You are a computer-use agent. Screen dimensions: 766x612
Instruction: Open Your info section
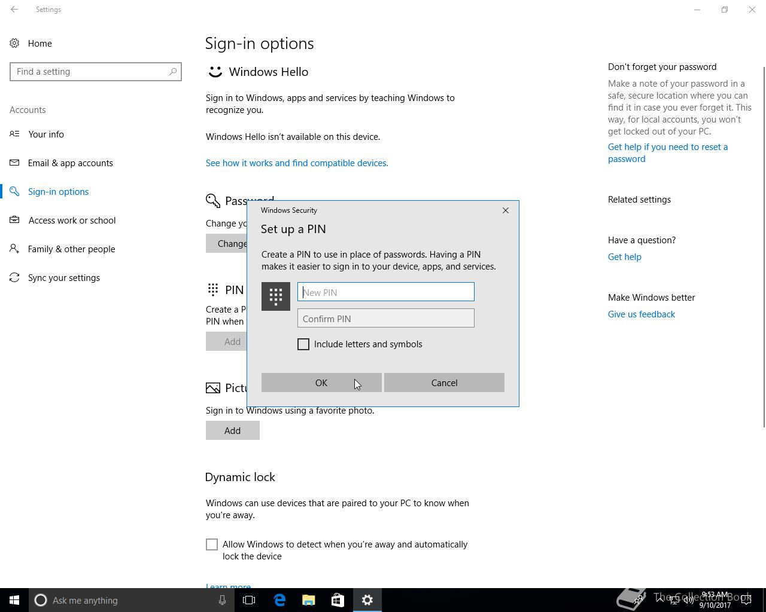pyautogui.click(x=46, y=134)
